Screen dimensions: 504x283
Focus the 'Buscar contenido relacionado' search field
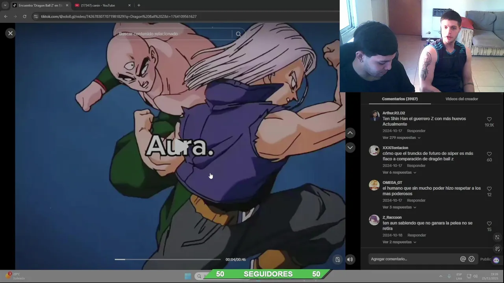coord(175,34)
